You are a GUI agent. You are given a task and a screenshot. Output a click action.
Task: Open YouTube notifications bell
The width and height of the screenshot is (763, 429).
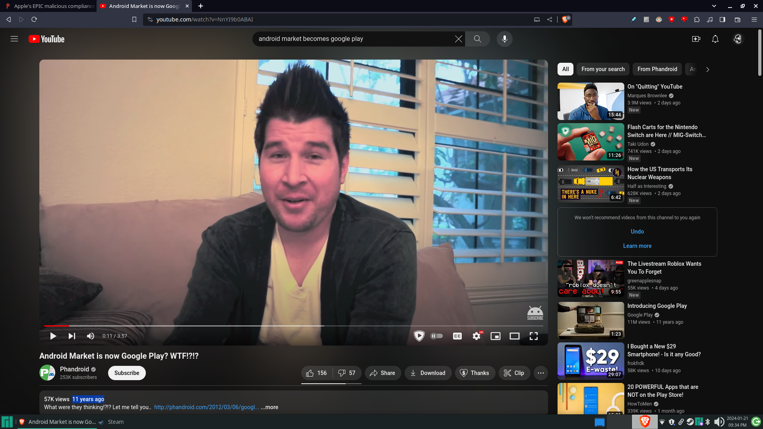click(715, 39)
